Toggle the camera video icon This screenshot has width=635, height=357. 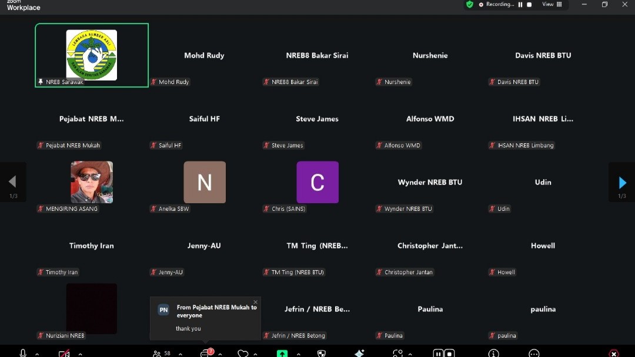click(x=64, y=353)
